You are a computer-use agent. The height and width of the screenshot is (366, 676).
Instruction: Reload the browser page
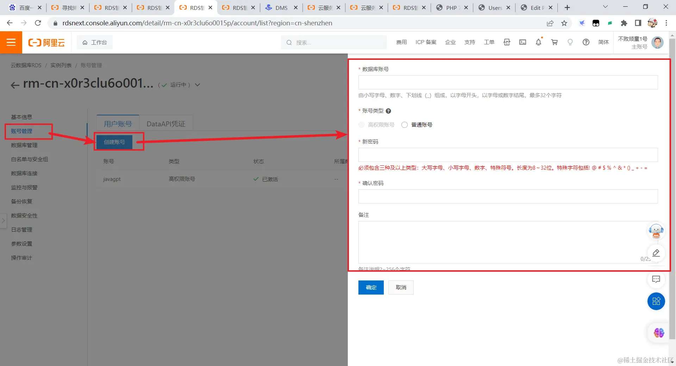38,23
